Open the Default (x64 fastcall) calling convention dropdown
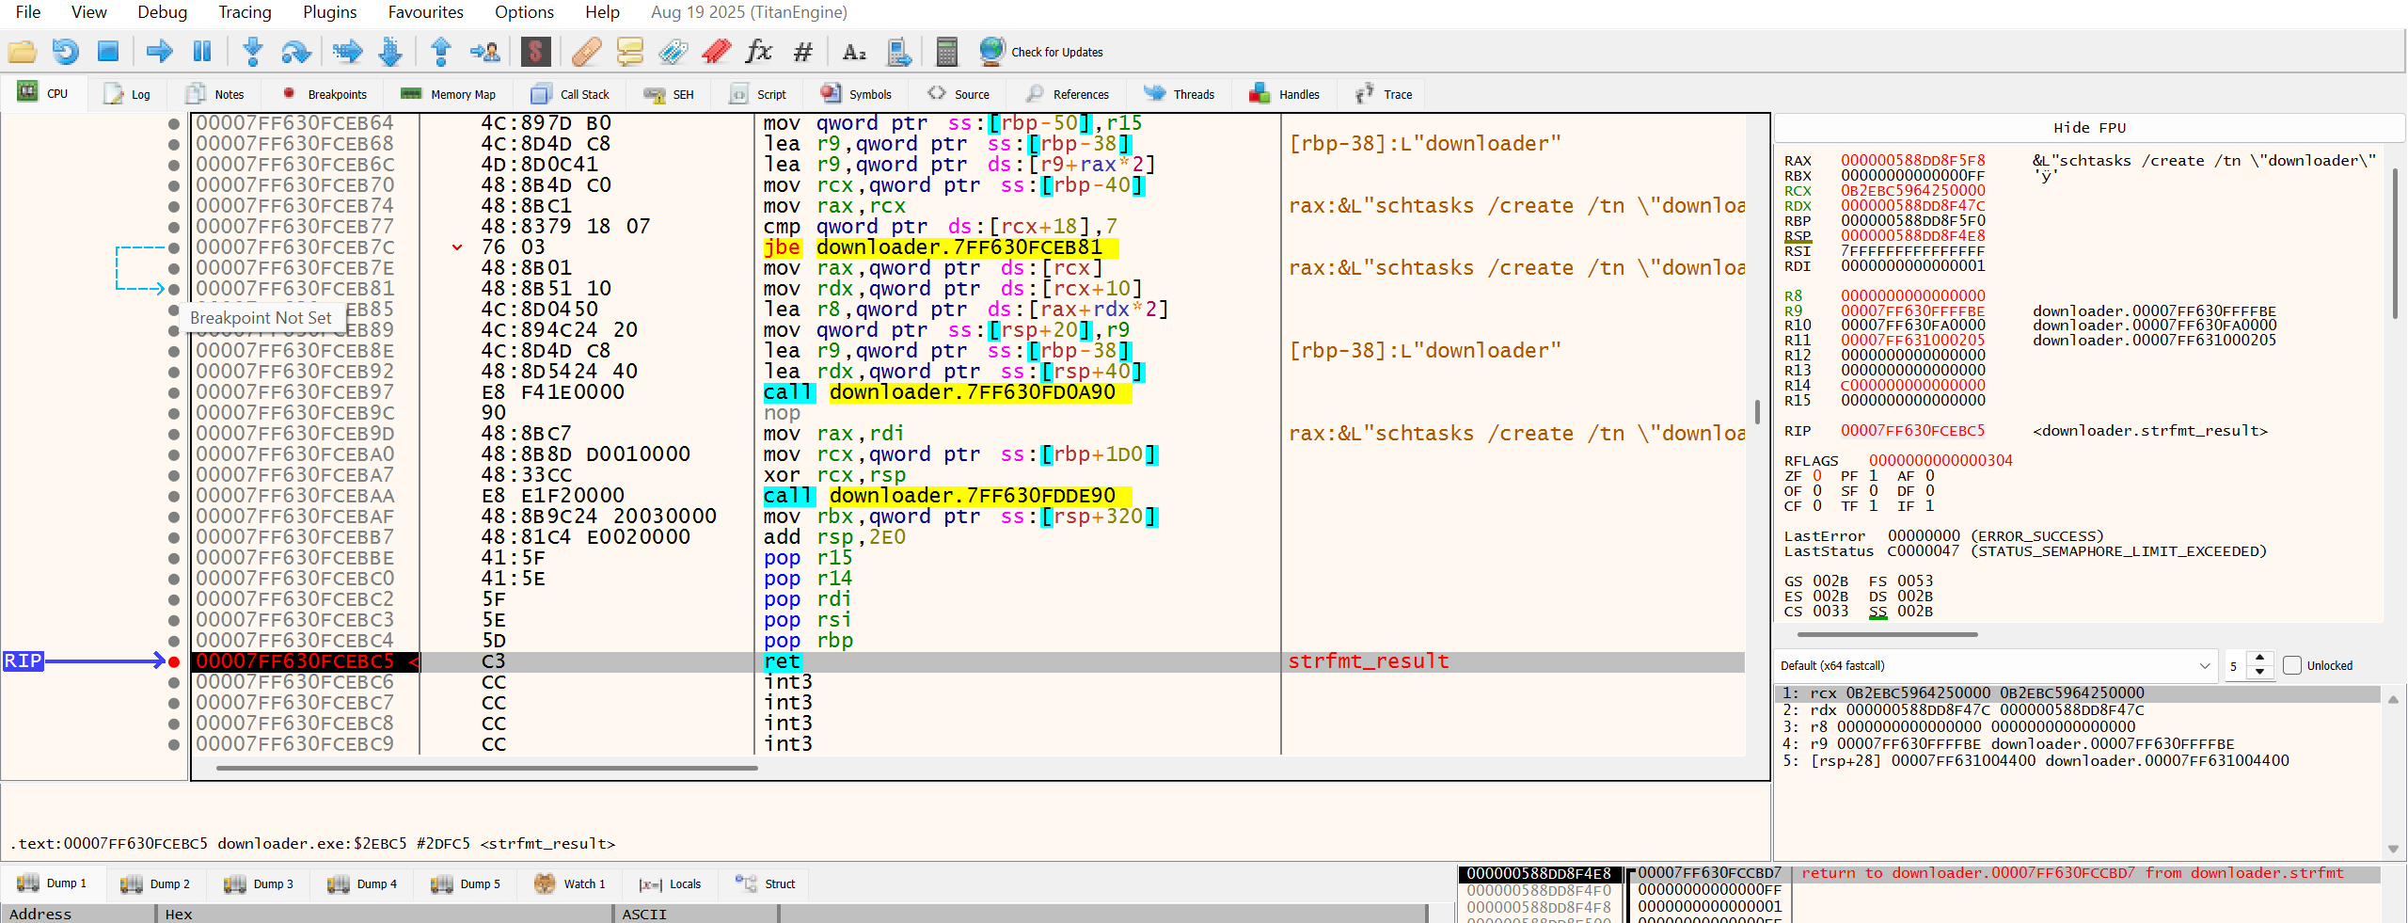Screen dimensions: 2408x923 coord(1996,665)
